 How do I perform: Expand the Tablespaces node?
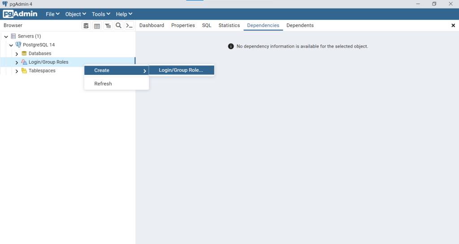point(17,71)
